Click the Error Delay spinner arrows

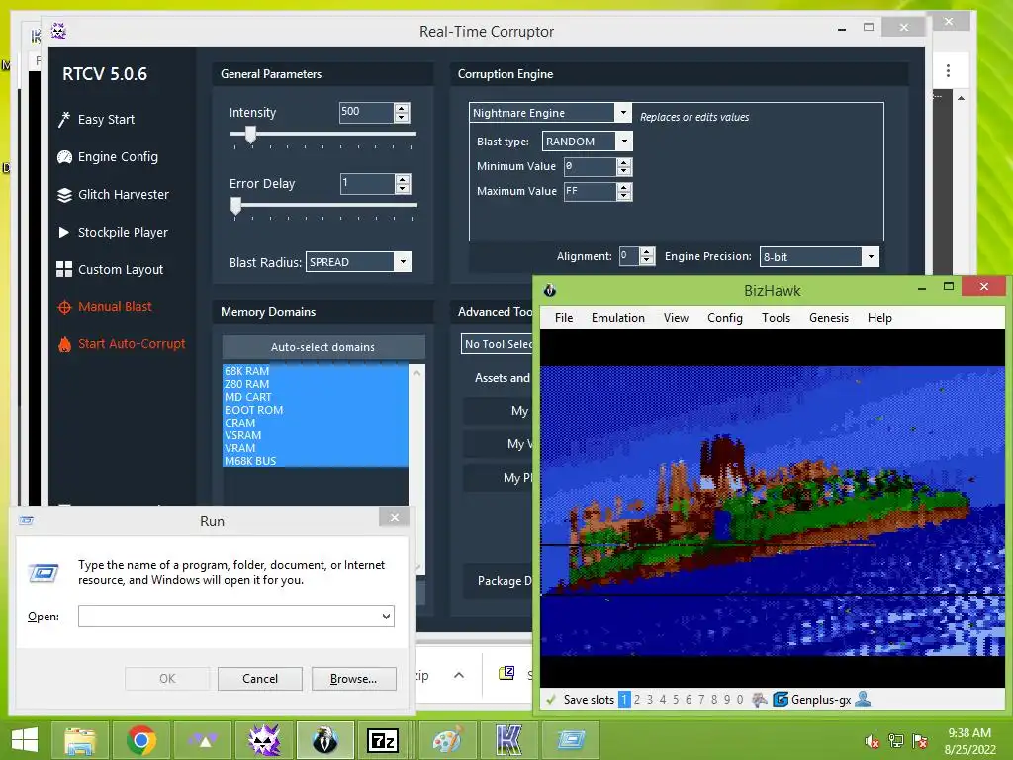click(403, 183)
